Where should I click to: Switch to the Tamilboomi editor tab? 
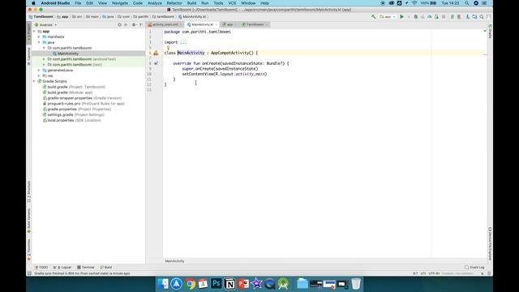click(x=255, y=24)
